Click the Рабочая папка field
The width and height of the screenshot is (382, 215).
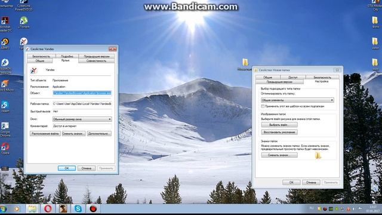click(x=82, y=104)
